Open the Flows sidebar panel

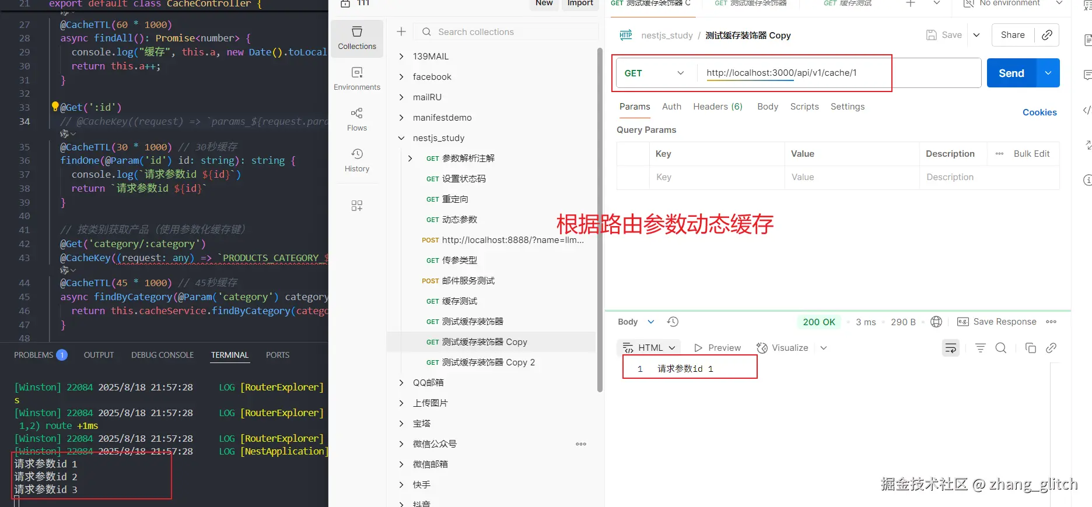tap(357, 119)
